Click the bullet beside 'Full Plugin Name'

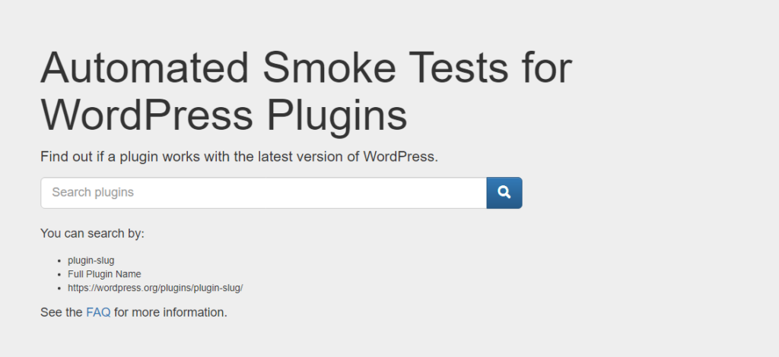tap(59, 274)
